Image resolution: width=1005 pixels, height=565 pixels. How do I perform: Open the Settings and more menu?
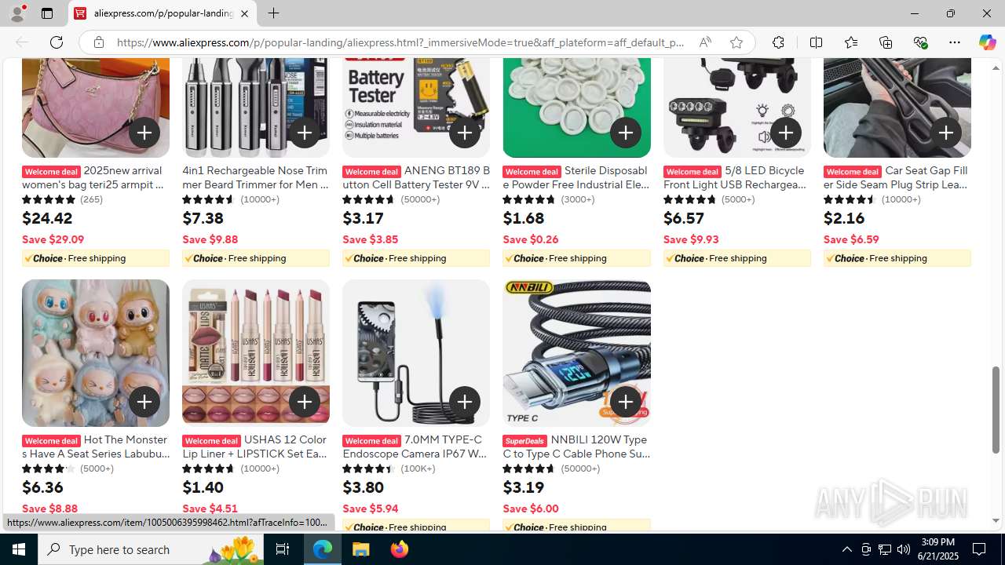(954, 42)
